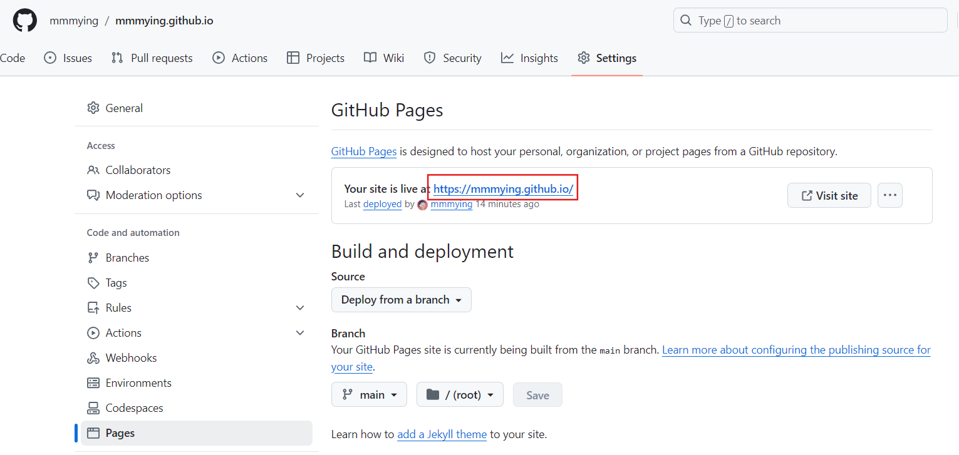Click the Tags label icon
Screen dimensions: 959x455
pyautogui.click(x=93, y=283)
